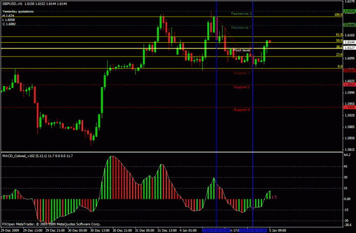Click price scale value 1.6095

350,58
